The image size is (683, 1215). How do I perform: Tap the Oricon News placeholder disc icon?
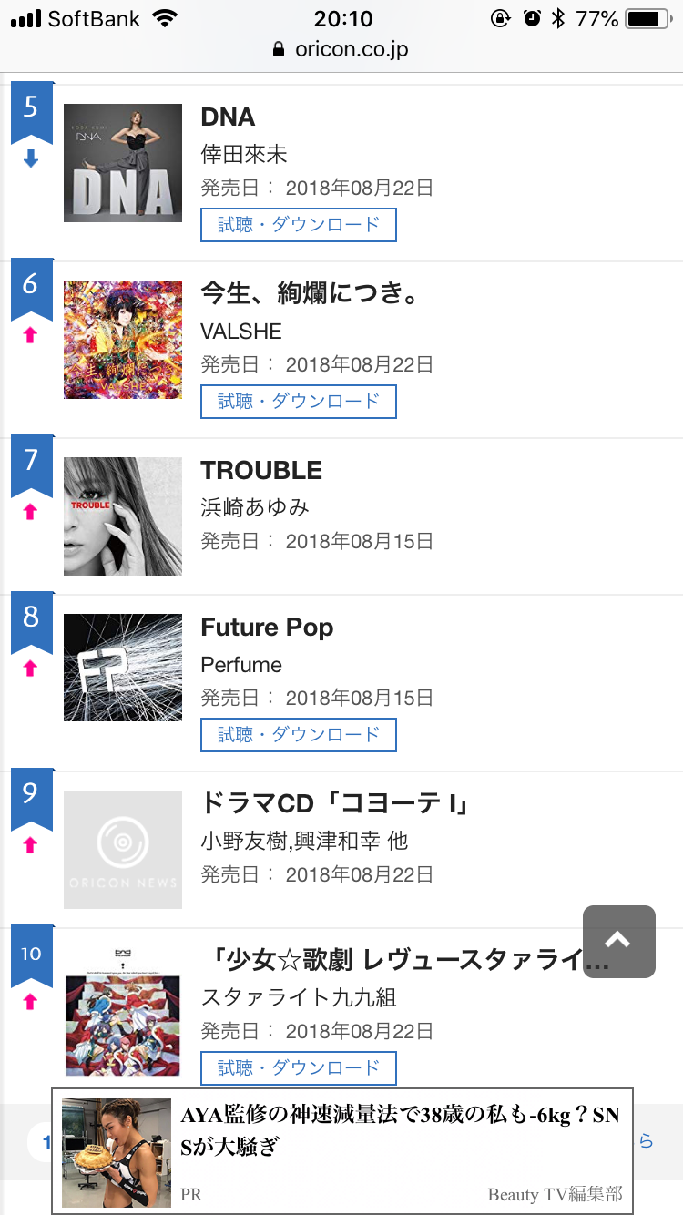123,850
